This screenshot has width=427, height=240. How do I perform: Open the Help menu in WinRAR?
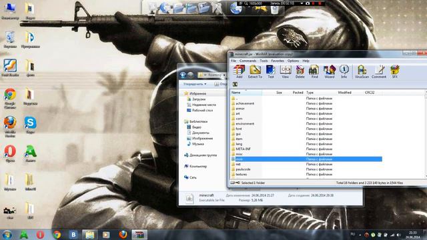(x=306, y=61)
